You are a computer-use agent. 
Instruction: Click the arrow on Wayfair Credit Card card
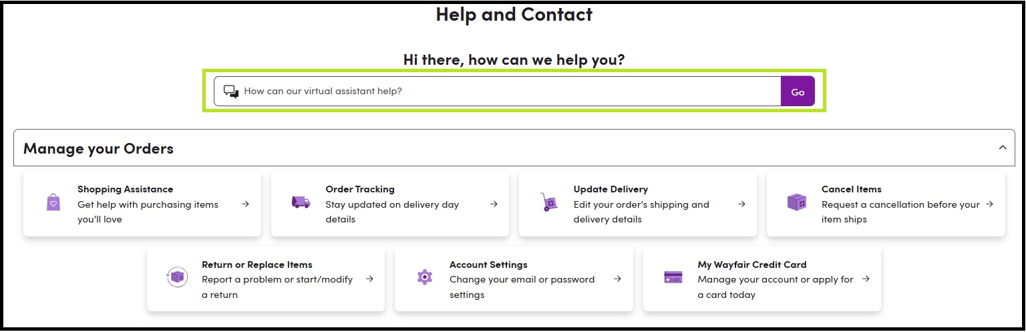(x=866, y=279)
